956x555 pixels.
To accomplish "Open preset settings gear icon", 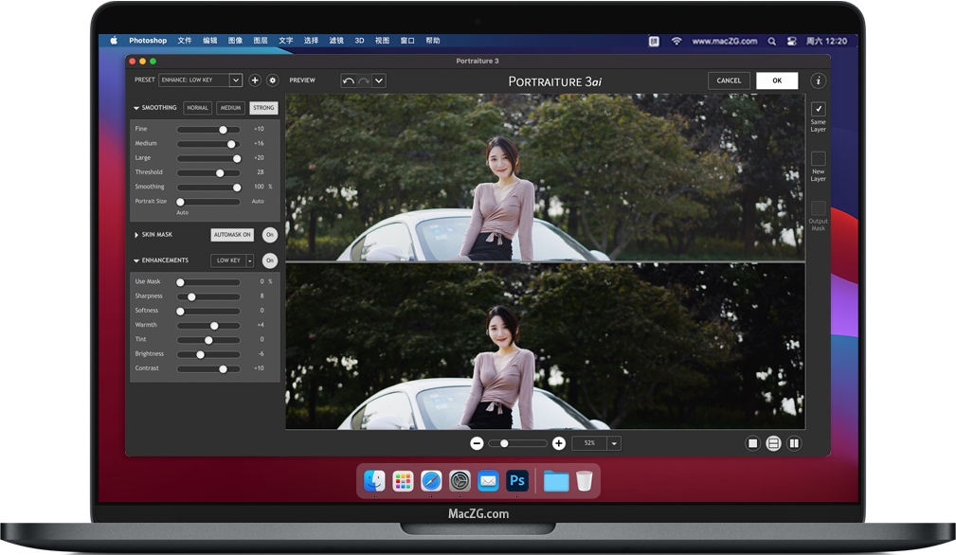I will [x=272, y=81].
